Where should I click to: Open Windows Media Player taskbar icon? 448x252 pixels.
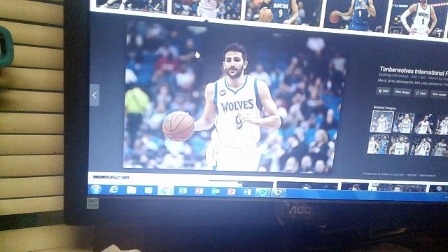pyautogui.click(x=148, y=190)
